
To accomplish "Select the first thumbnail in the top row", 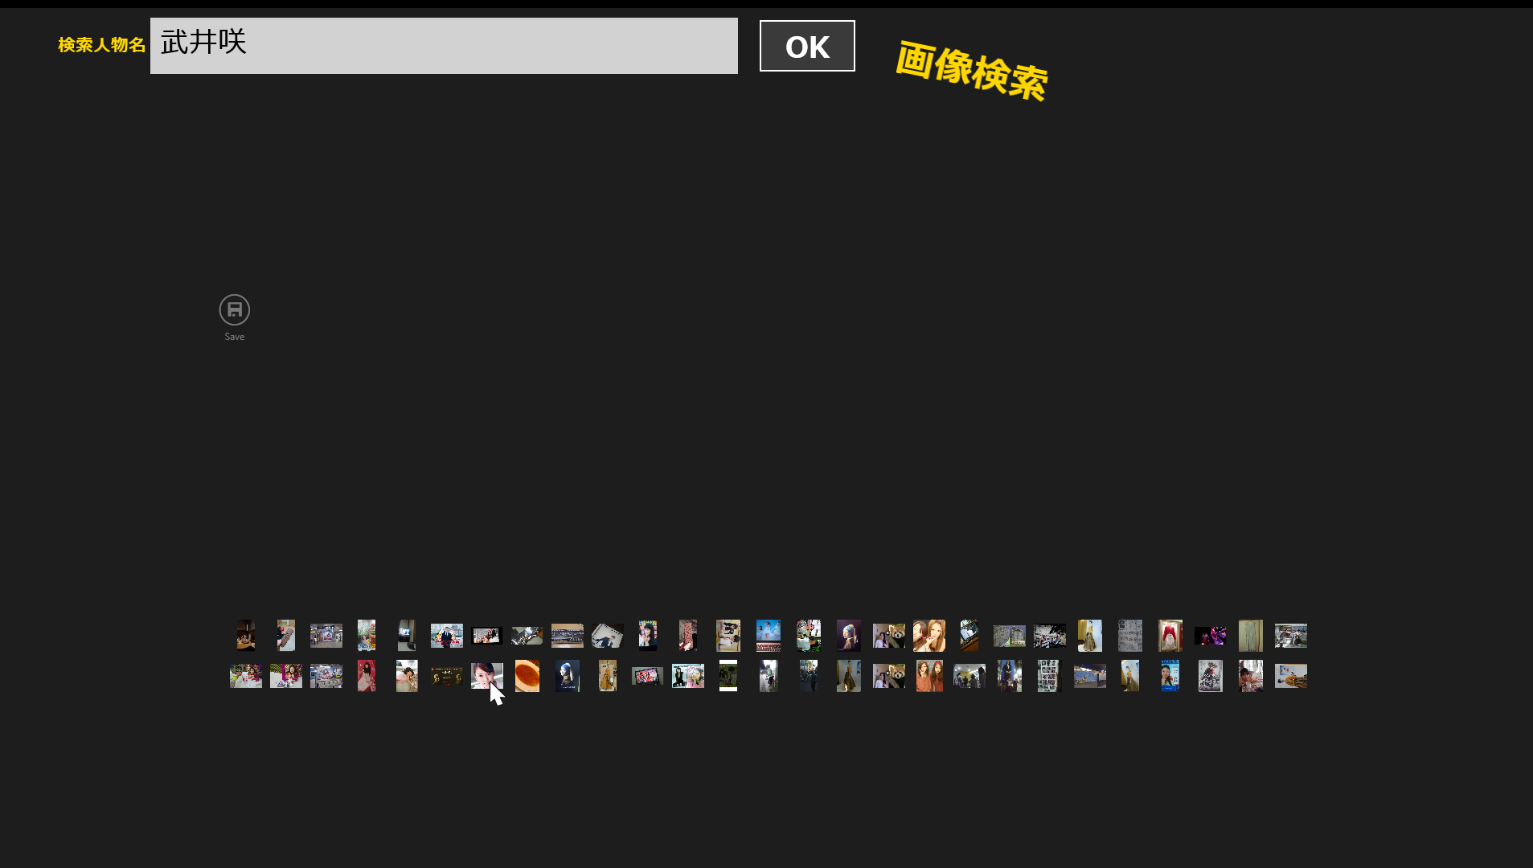I will coord(246,636).
